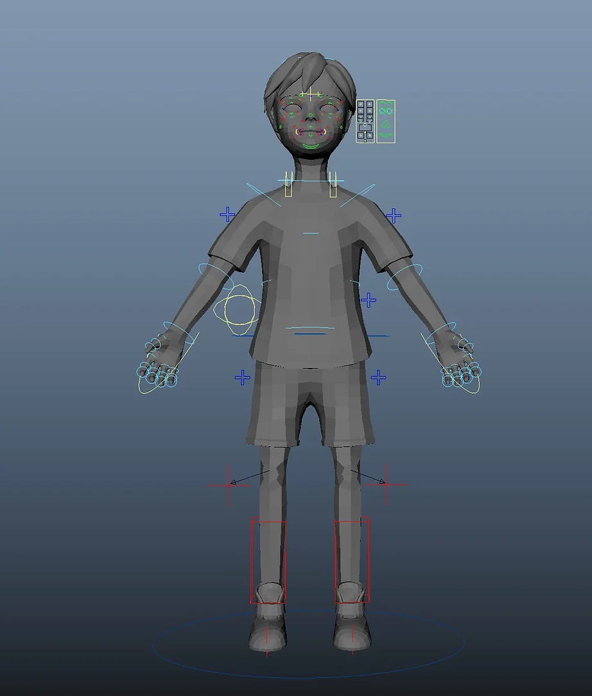Select the red foot box control on viewer's left
This screenshot has width=592, height=696.
tap(268, 560)
